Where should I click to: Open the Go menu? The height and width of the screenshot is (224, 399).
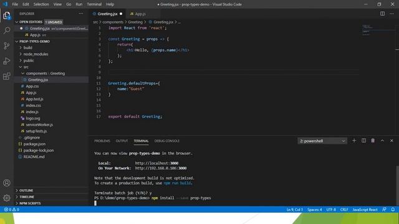[x=69, y=4]
